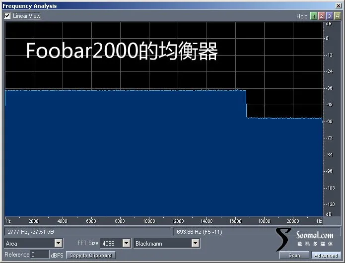
Task: Click Copy to Clipboard button
Action: (x=91, y=255)
